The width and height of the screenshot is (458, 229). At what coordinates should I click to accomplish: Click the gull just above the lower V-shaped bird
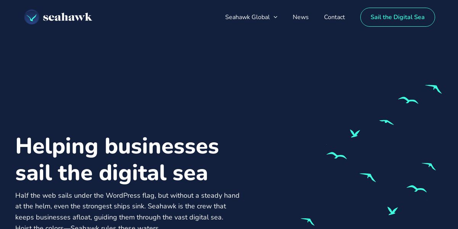(x=416, y=189)
